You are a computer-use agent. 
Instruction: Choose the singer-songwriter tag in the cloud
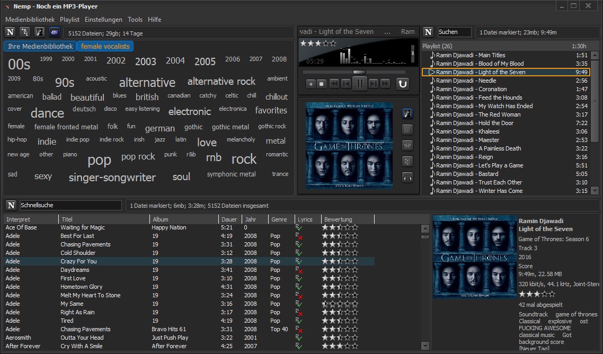pos(112,178)
